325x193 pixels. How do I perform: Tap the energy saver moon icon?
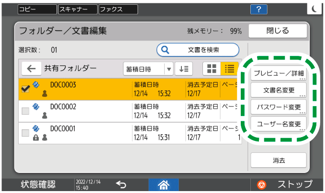314,9
